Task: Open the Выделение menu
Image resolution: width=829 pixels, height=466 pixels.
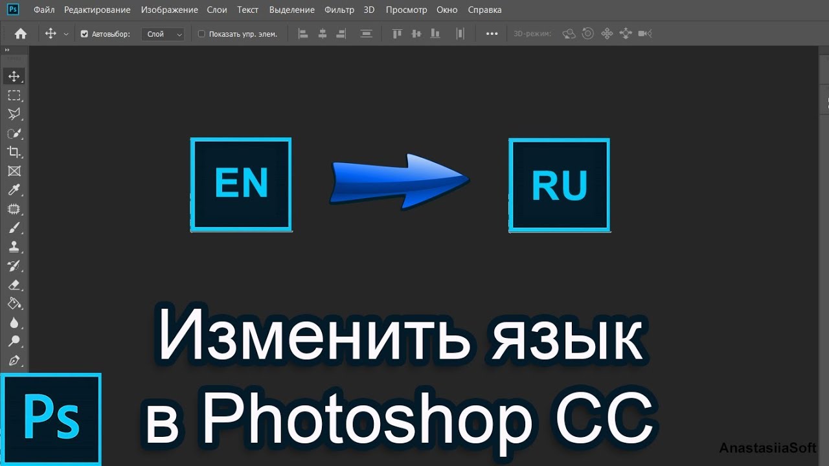Action: tap(292, 10)
